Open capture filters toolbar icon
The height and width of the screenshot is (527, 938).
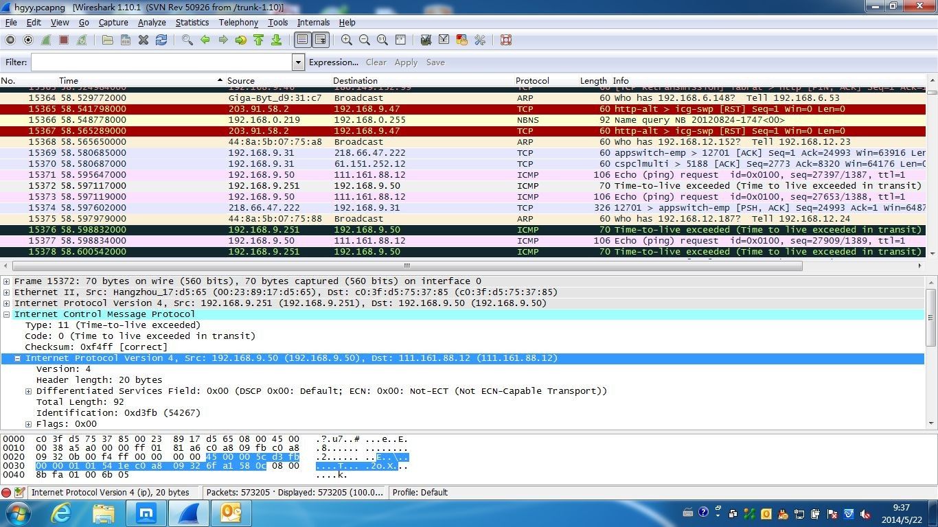tap(426, 40)
